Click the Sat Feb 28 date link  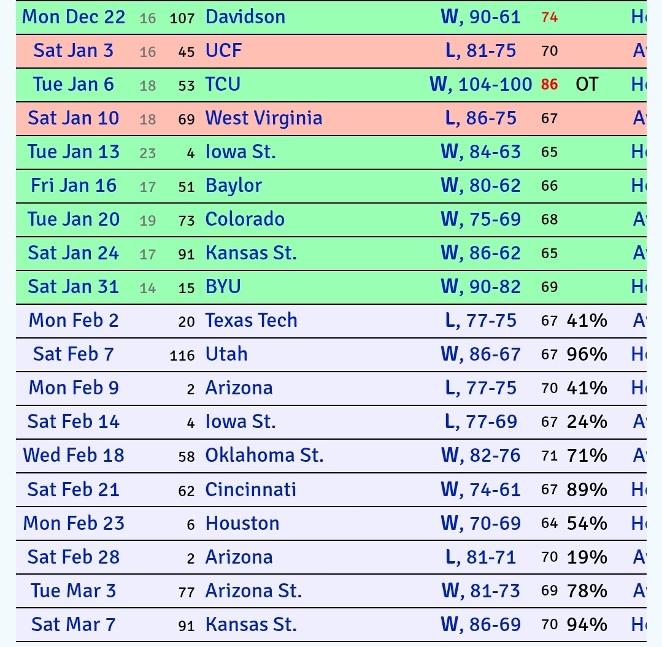point(74,557)
